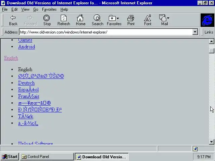Open the File menu
Image resolution: width=215 pixels, height=161 pixels.
point(5,9)
